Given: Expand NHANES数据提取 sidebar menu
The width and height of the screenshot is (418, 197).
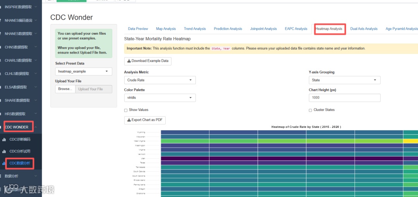Looking at the screenshot, I should coord(21,34).
